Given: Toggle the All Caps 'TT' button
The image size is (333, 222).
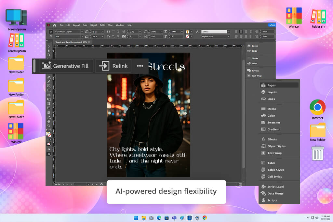Looking at the screenshot, I should (108, 32).
